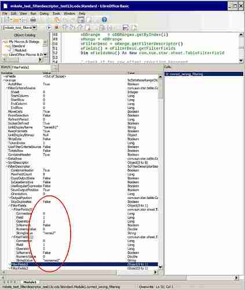
Task: Expand the FilterFields3 node
Action: pyautogui.click(x=10, y=269)
